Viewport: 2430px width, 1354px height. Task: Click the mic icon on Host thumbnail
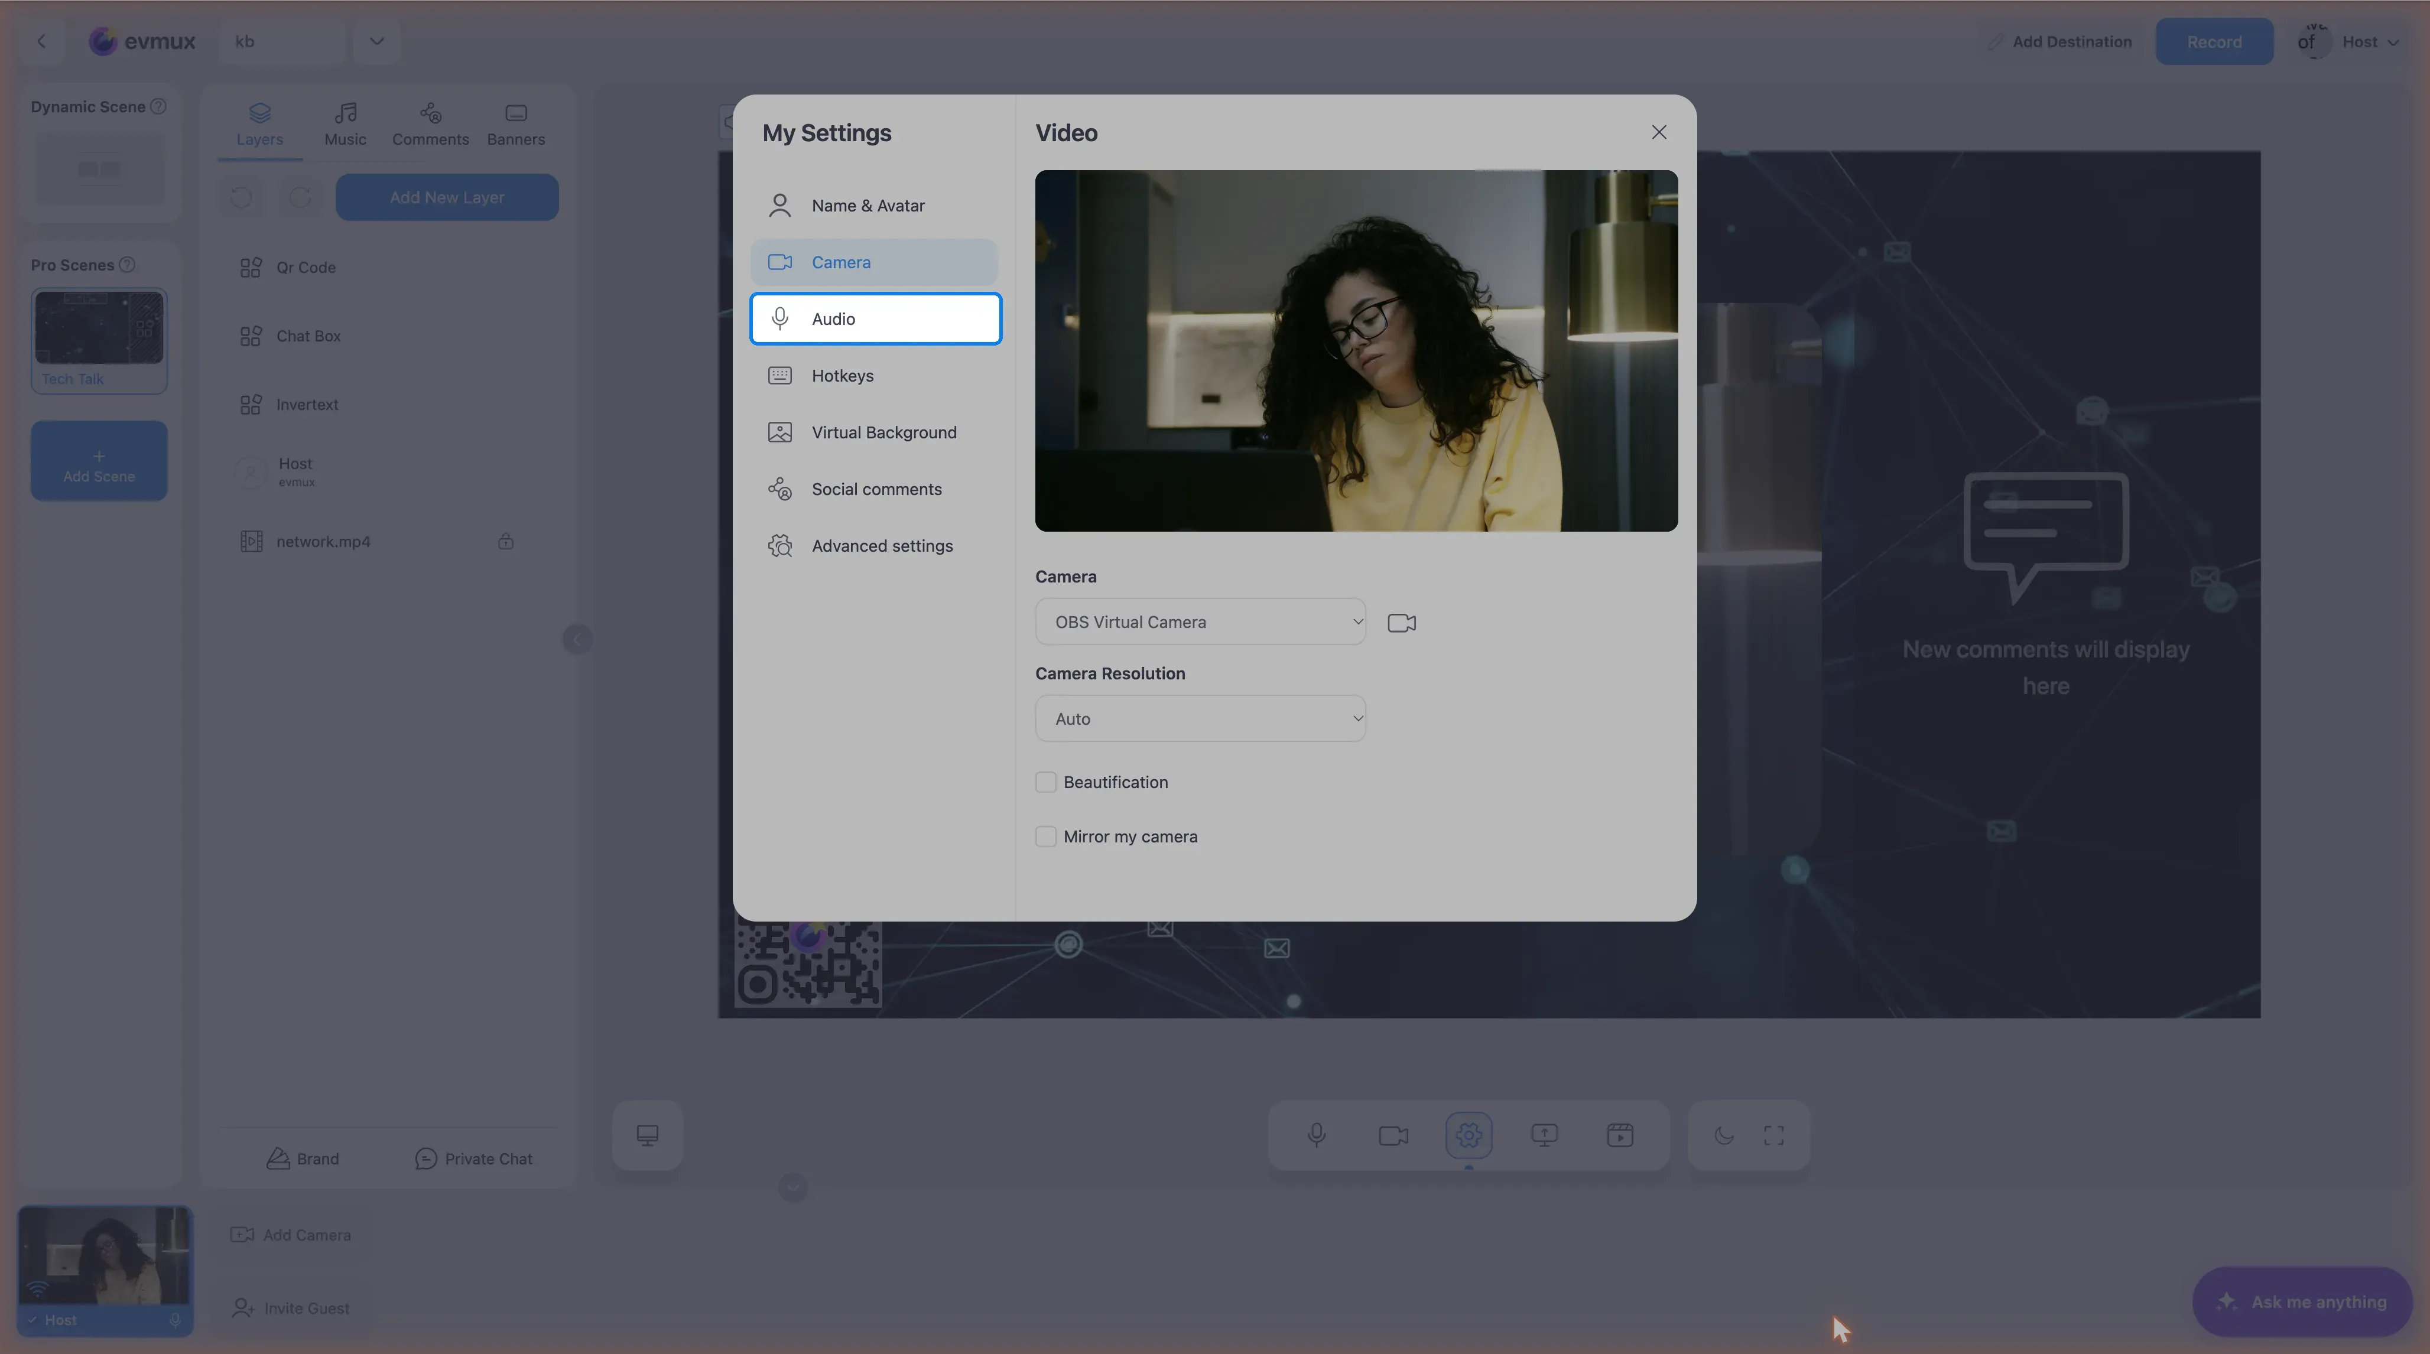176,1320
